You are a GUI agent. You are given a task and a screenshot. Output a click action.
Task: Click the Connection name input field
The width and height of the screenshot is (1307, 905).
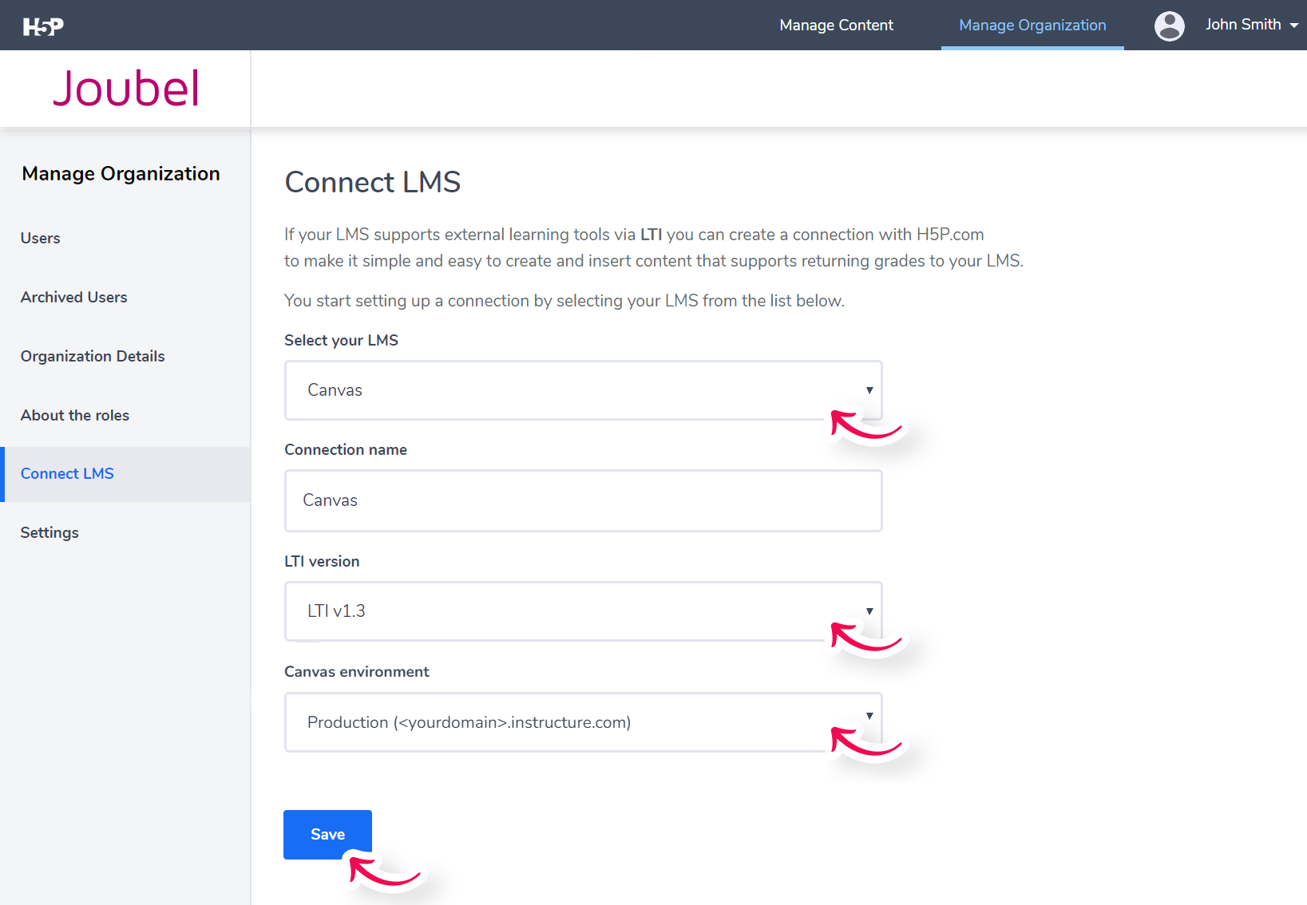pyautogui.click(x=584, y=500)
